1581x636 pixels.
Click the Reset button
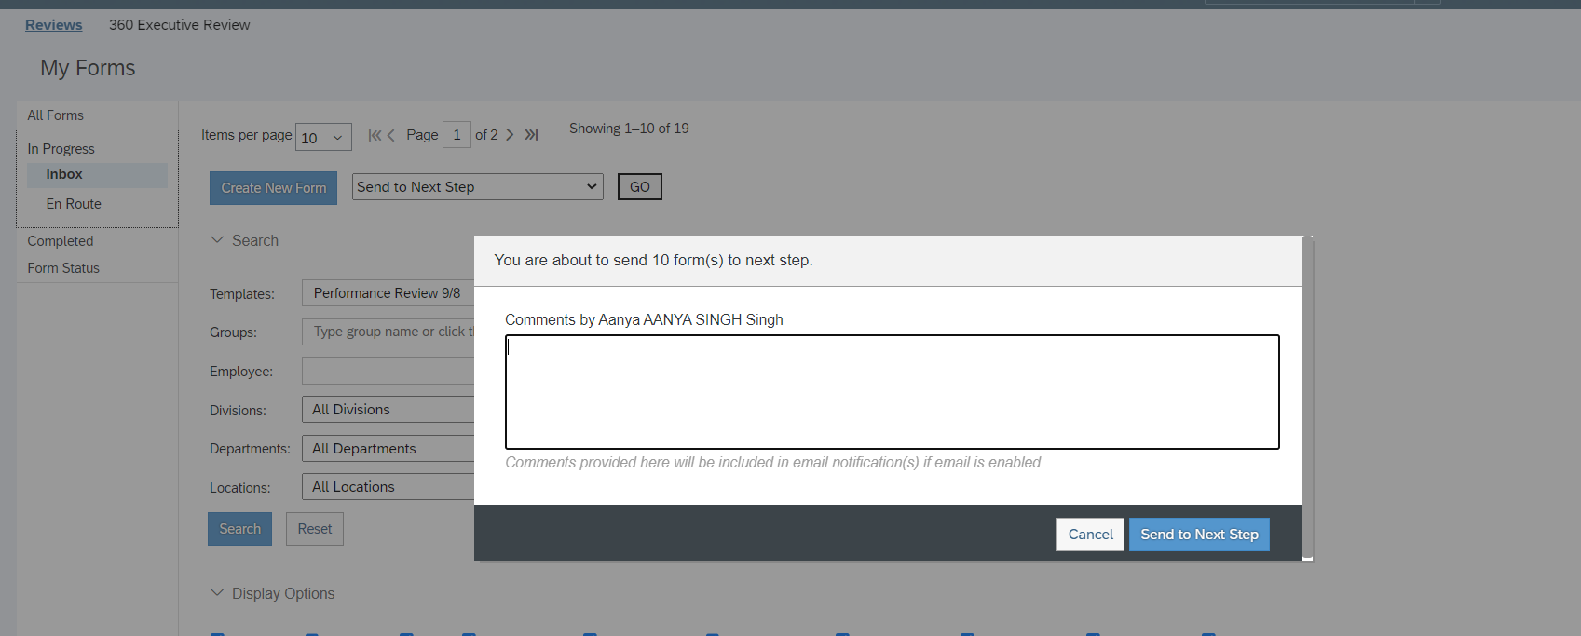(315, 529)
